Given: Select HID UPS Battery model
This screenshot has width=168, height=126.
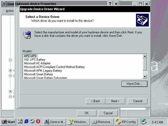Looking at the screenshot, I should click(x=35, y=60).
